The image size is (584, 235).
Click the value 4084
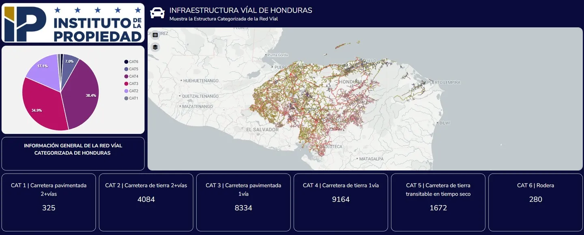pos(146,199)
